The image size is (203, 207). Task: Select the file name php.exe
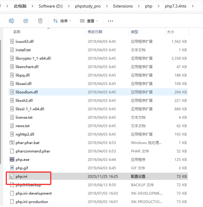coord(23,160)
